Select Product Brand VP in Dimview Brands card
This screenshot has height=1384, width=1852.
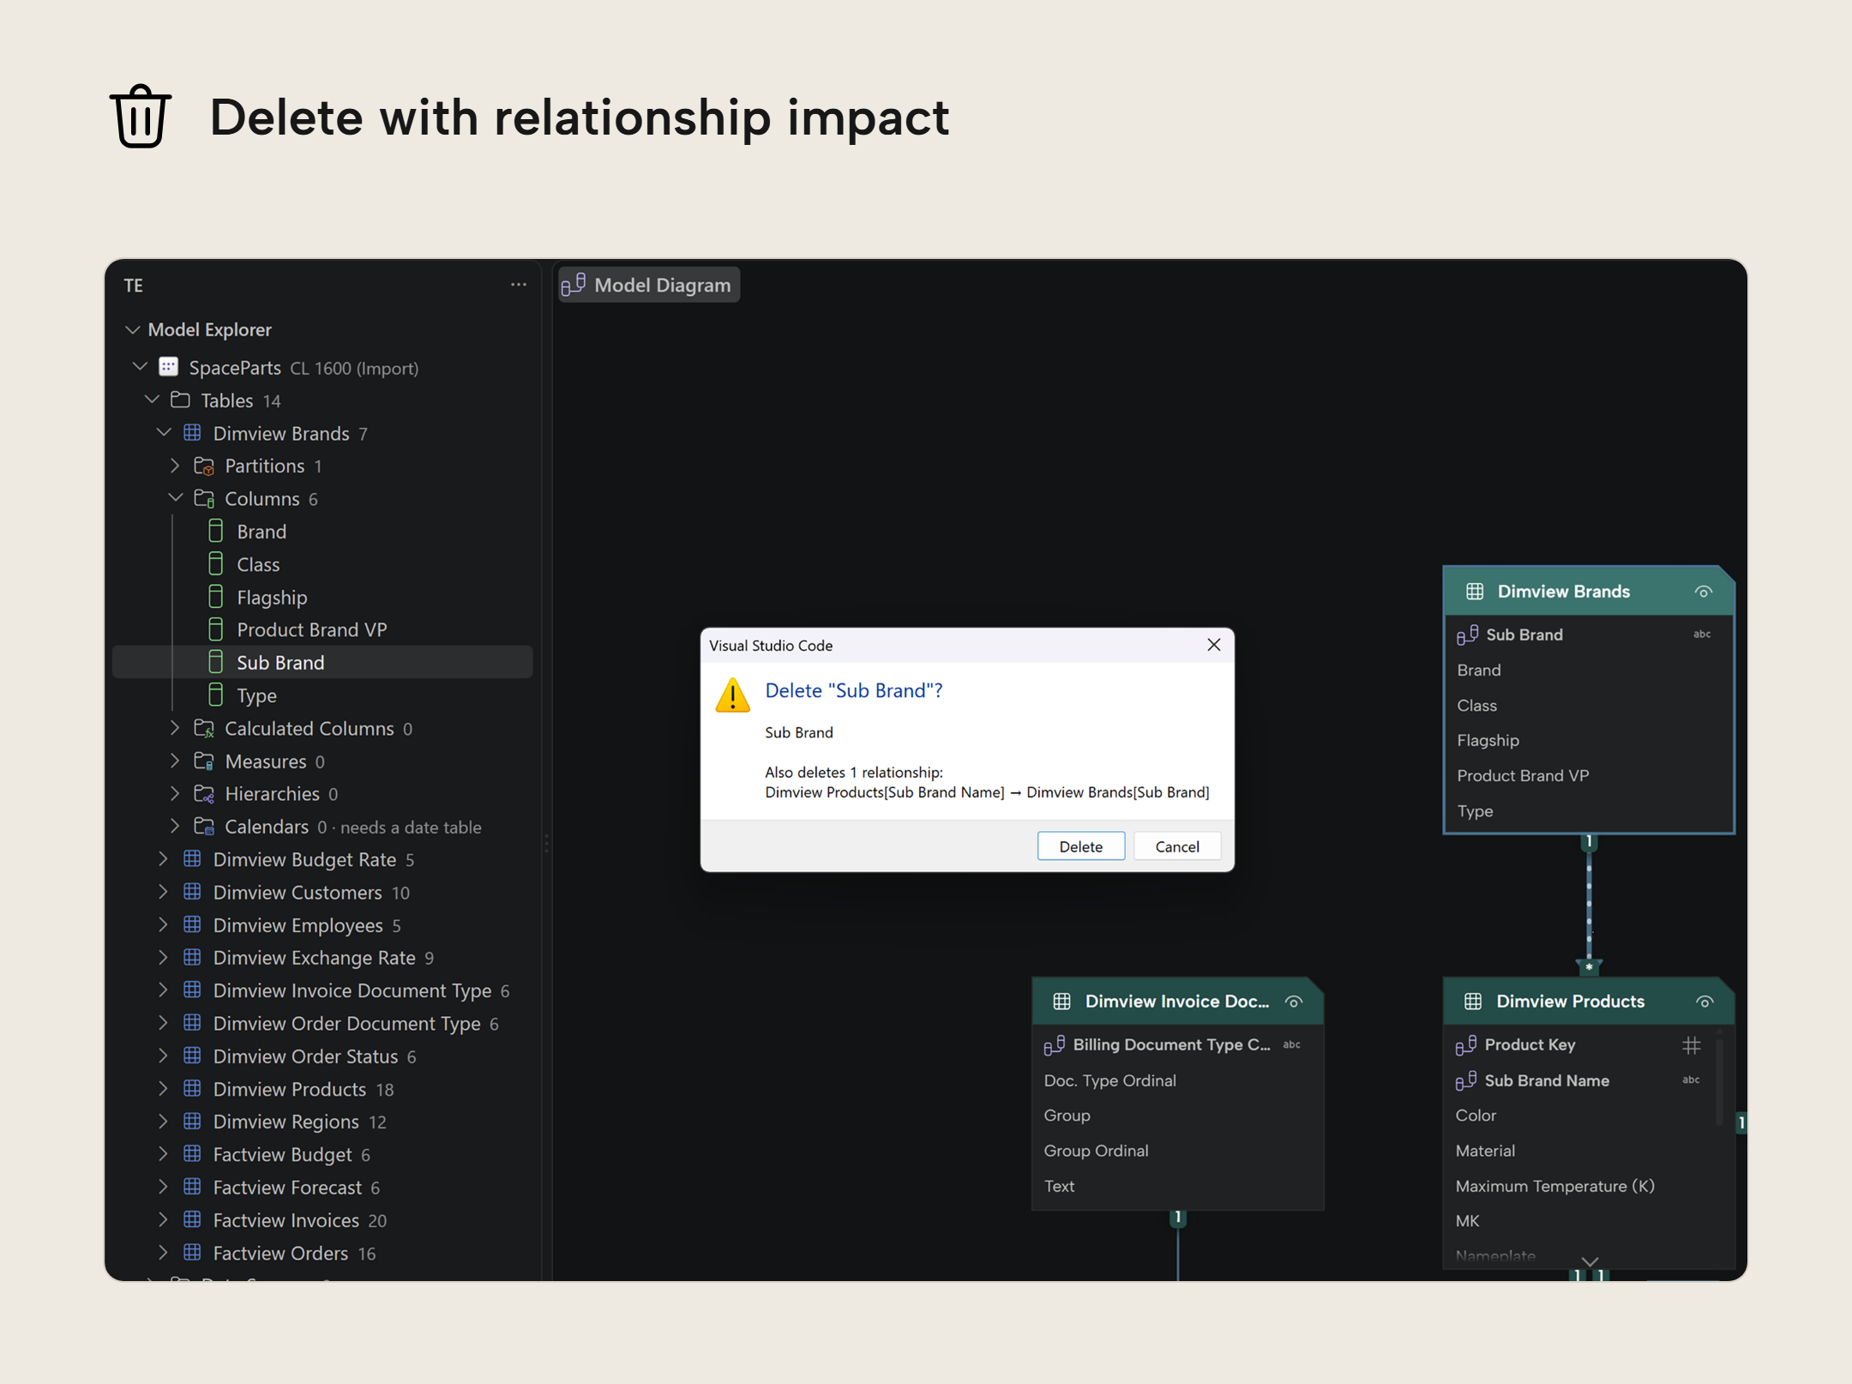tap(1522, 775)
